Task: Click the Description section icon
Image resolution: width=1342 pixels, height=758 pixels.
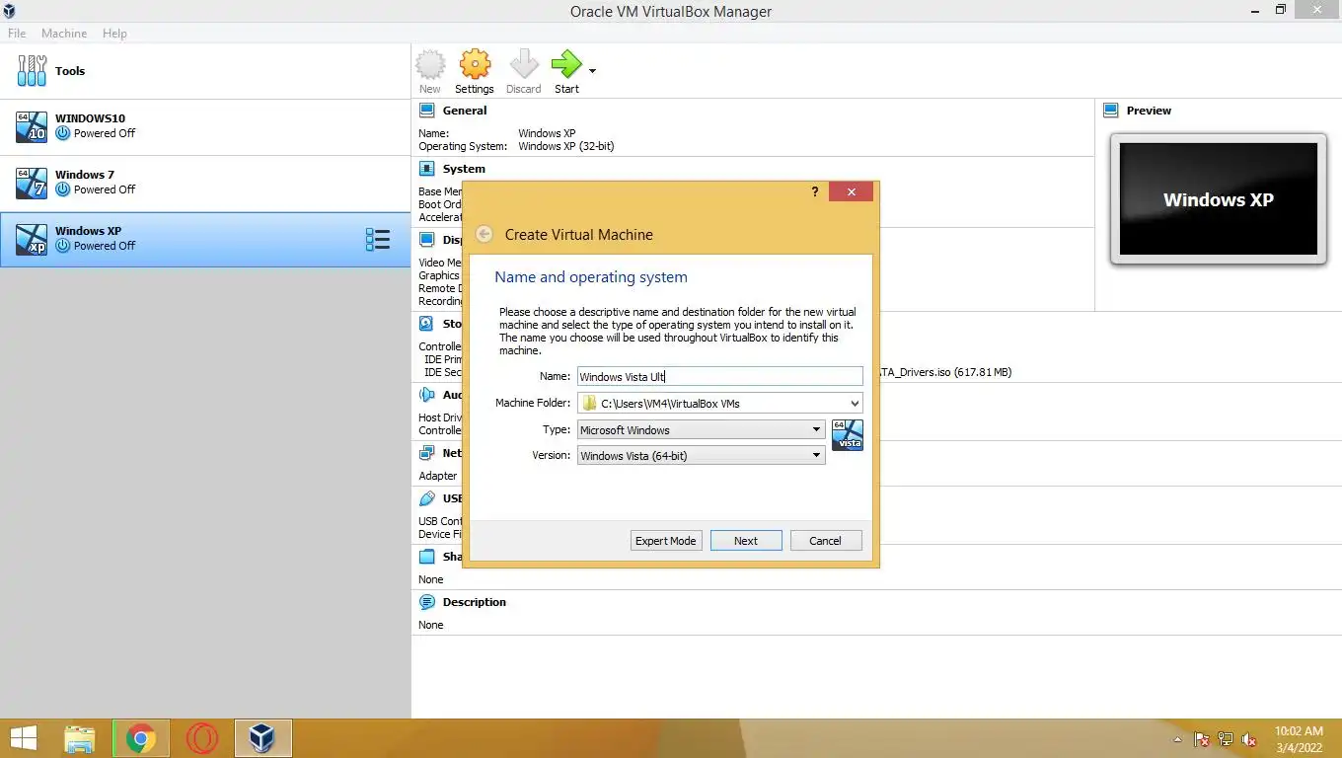Action: 427,602
